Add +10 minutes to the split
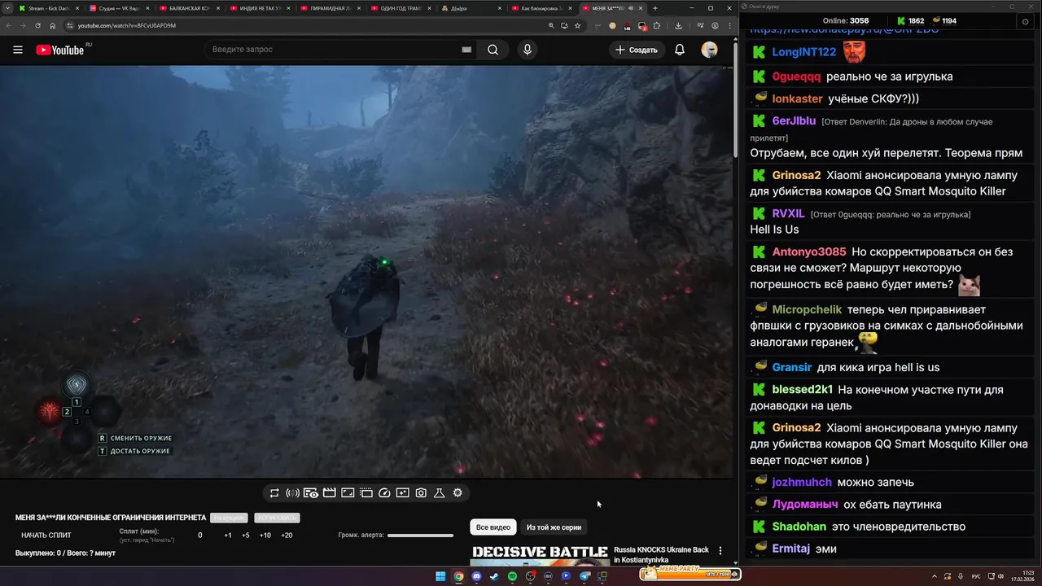The height and width of the screenshot is (586, 1042). click(265, 536)
